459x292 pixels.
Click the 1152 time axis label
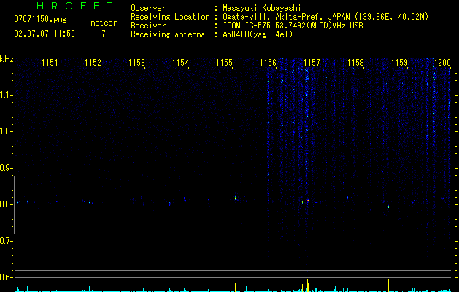[x=93, y=63]
